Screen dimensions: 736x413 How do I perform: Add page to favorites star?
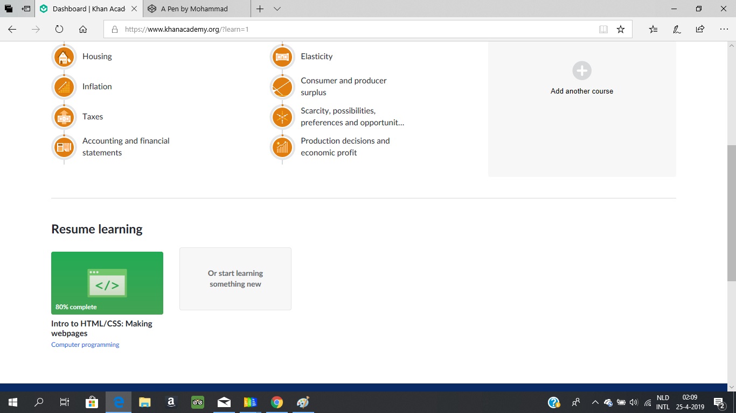[x=621, y=30]
